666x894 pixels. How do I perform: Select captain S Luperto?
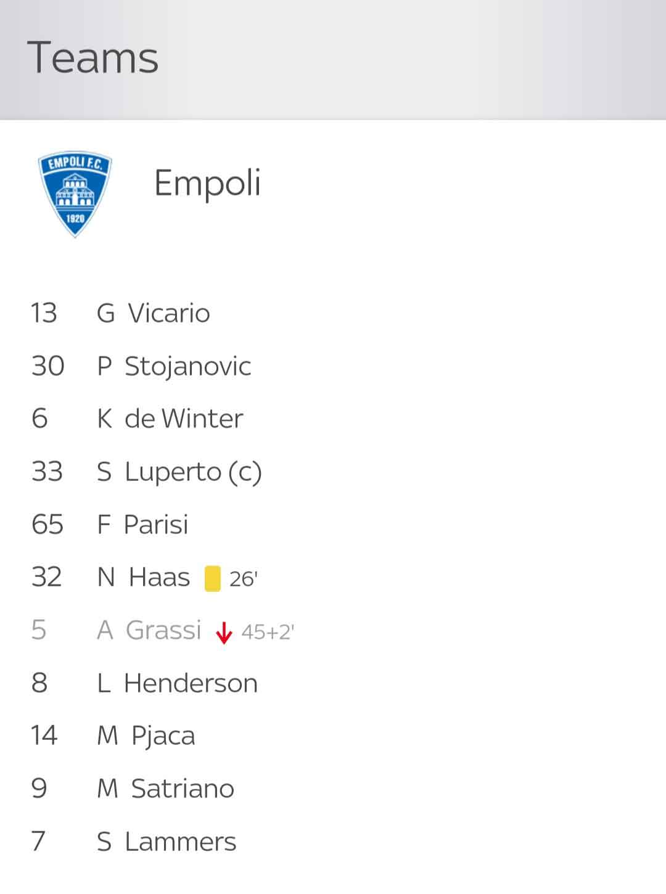(179, 472)
